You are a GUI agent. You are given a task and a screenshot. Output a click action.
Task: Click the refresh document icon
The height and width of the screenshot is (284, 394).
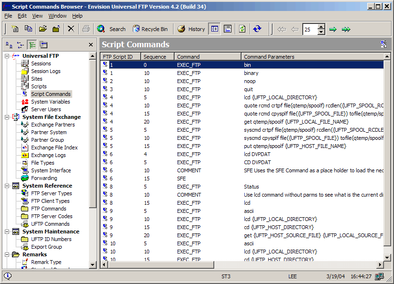pyautogui.click(x=242, y=29)
